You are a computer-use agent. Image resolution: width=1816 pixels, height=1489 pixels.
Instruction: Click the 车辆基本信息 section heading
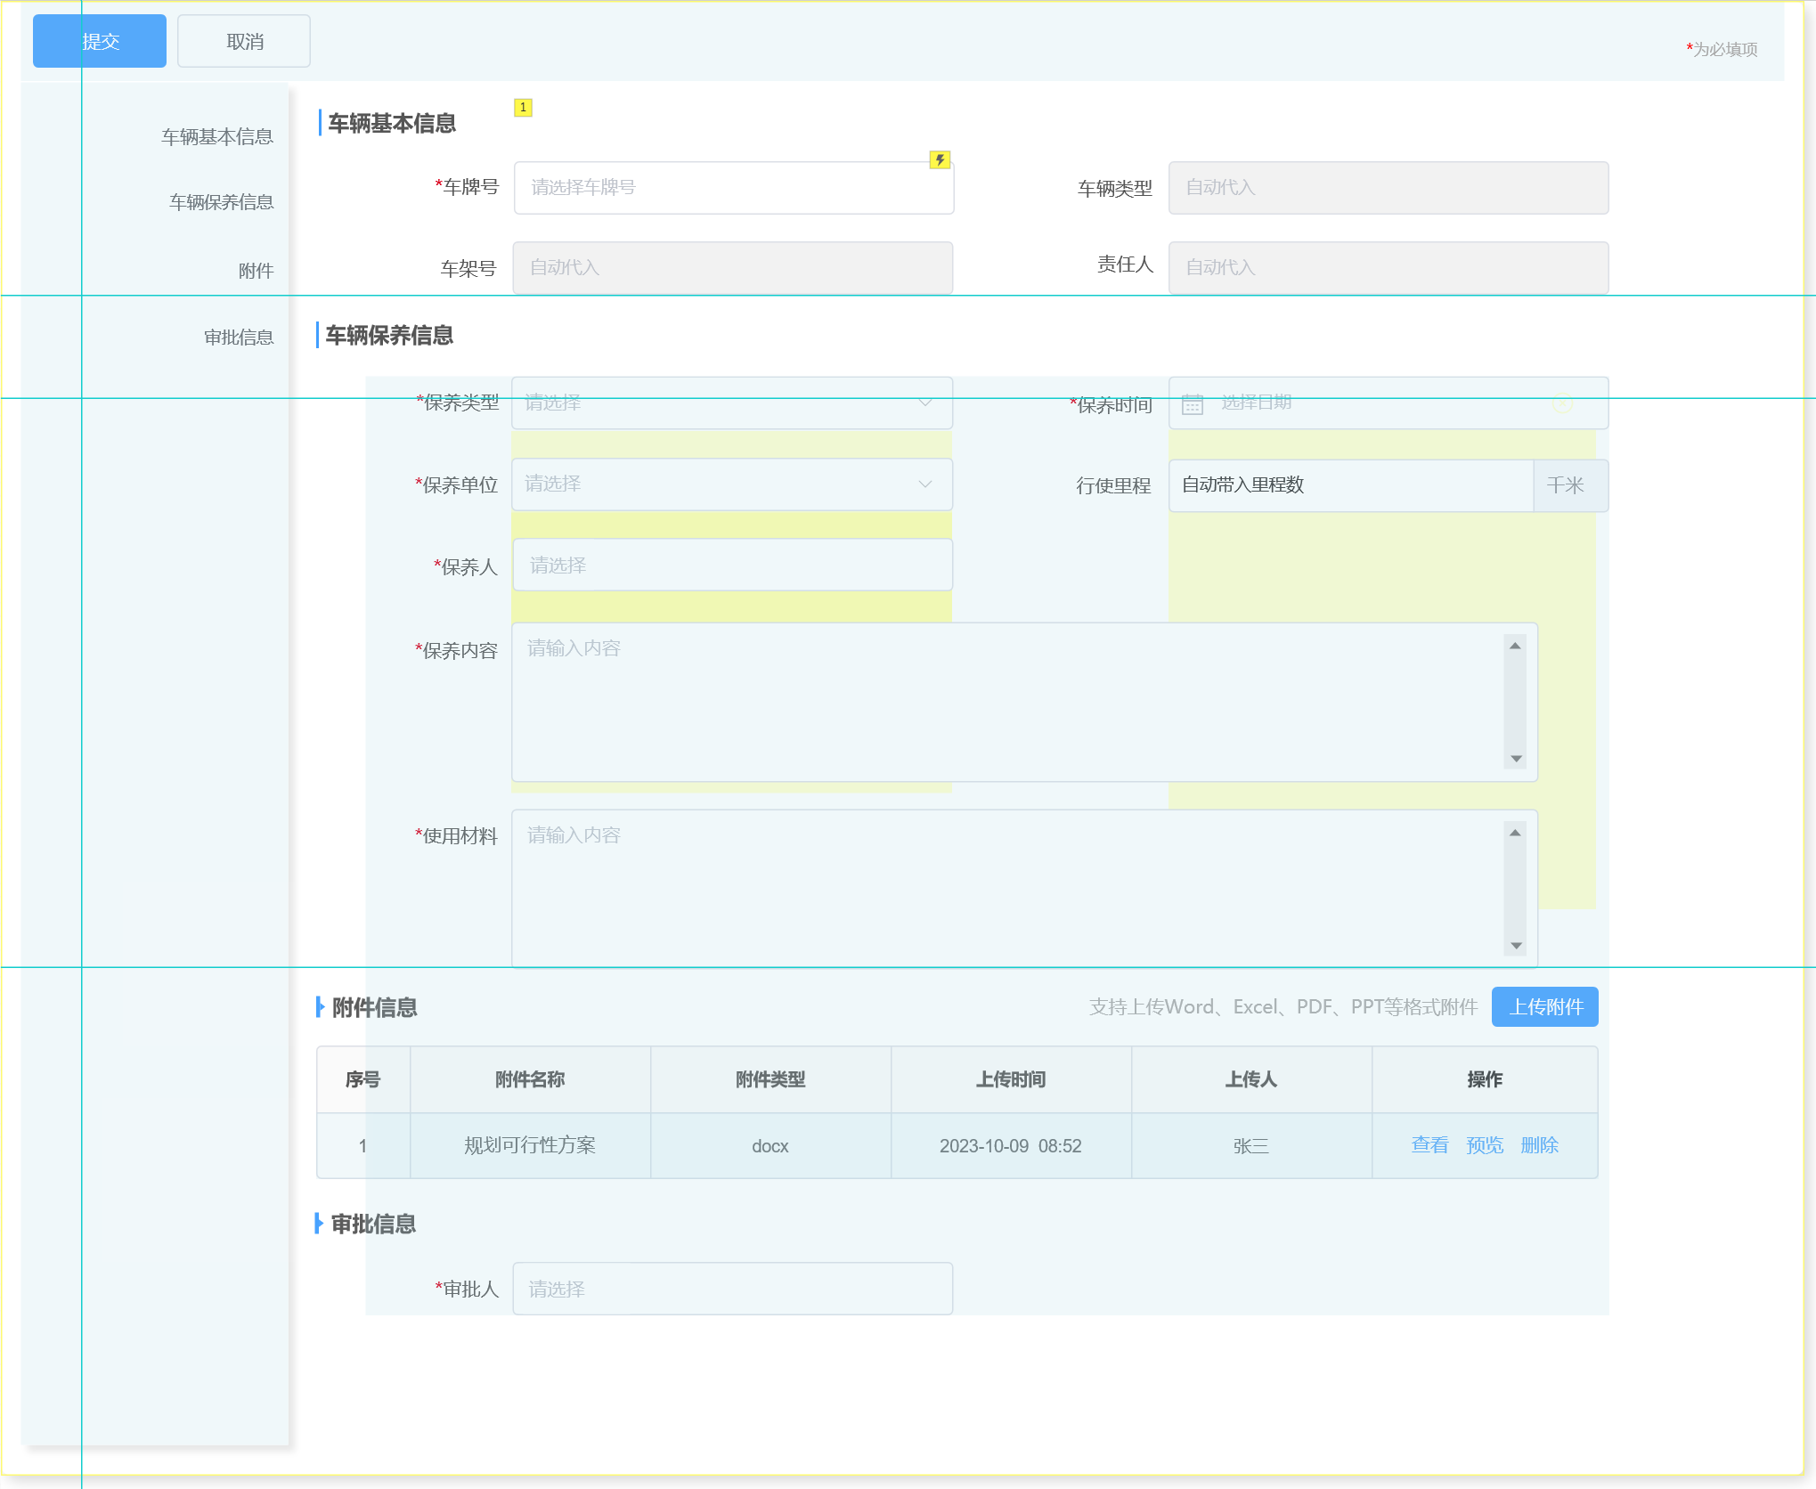click(x=392, y=123)
